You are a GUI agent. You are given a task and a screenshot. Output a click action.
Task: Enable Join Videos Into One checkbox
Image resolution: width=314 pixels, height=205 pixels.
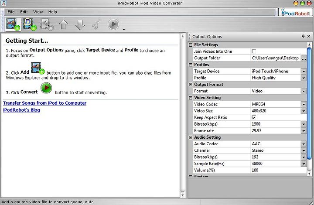point(254,51)
